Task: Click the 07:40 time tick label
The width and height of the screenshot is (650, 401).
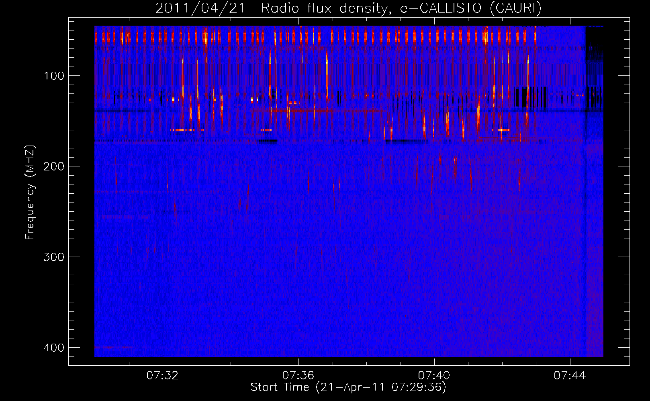Action: (434, 376)
